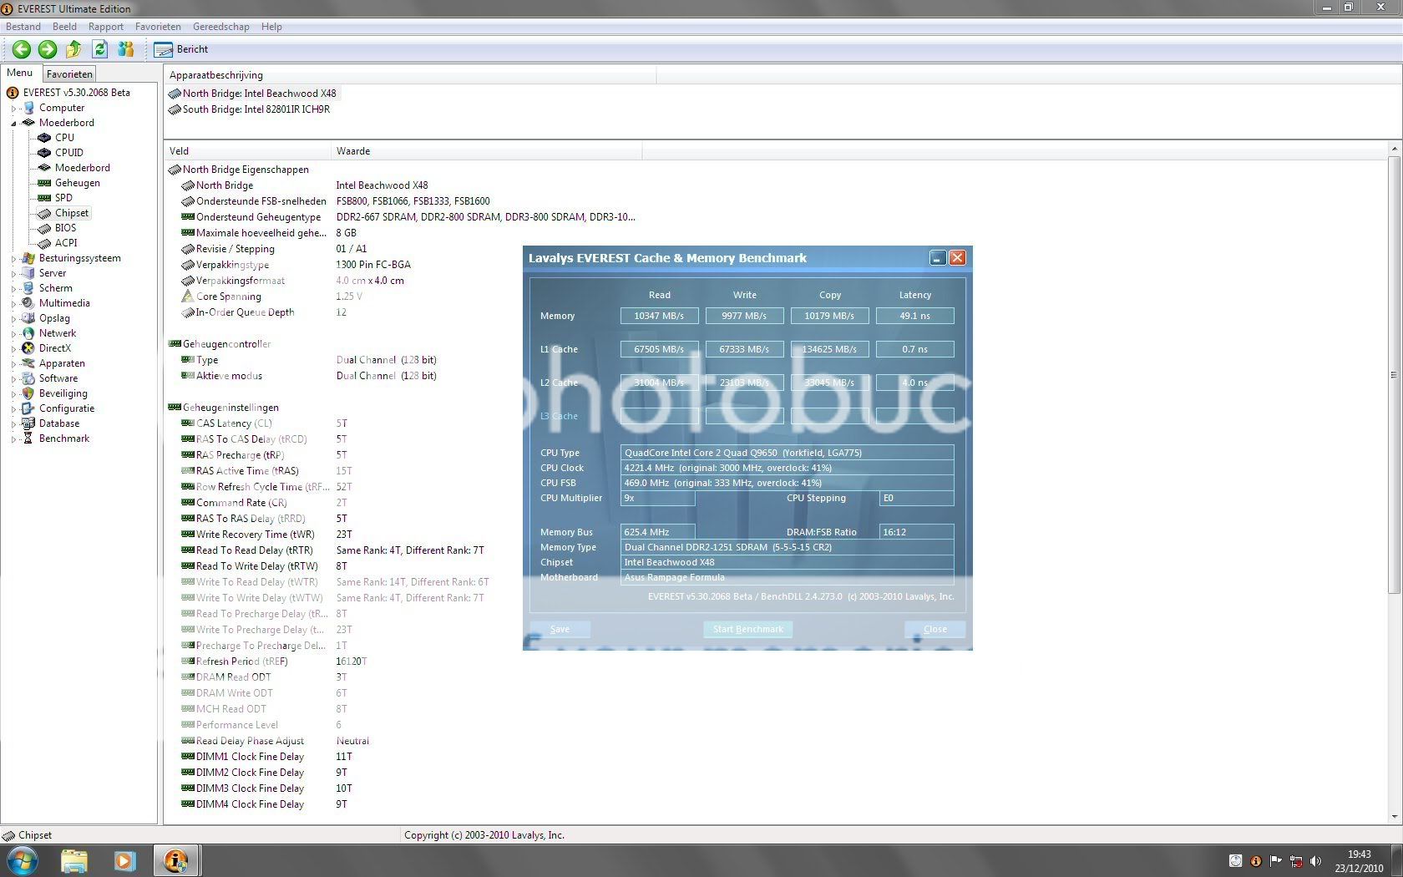The image size is (1403, 877).
Task: Click the vertical scrollbar down arrow
Action: 1394,817
